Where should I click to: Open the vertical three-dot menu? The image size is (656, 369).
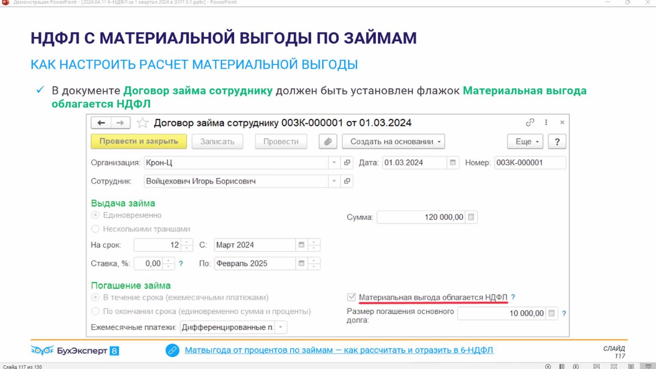pos(546,122)
